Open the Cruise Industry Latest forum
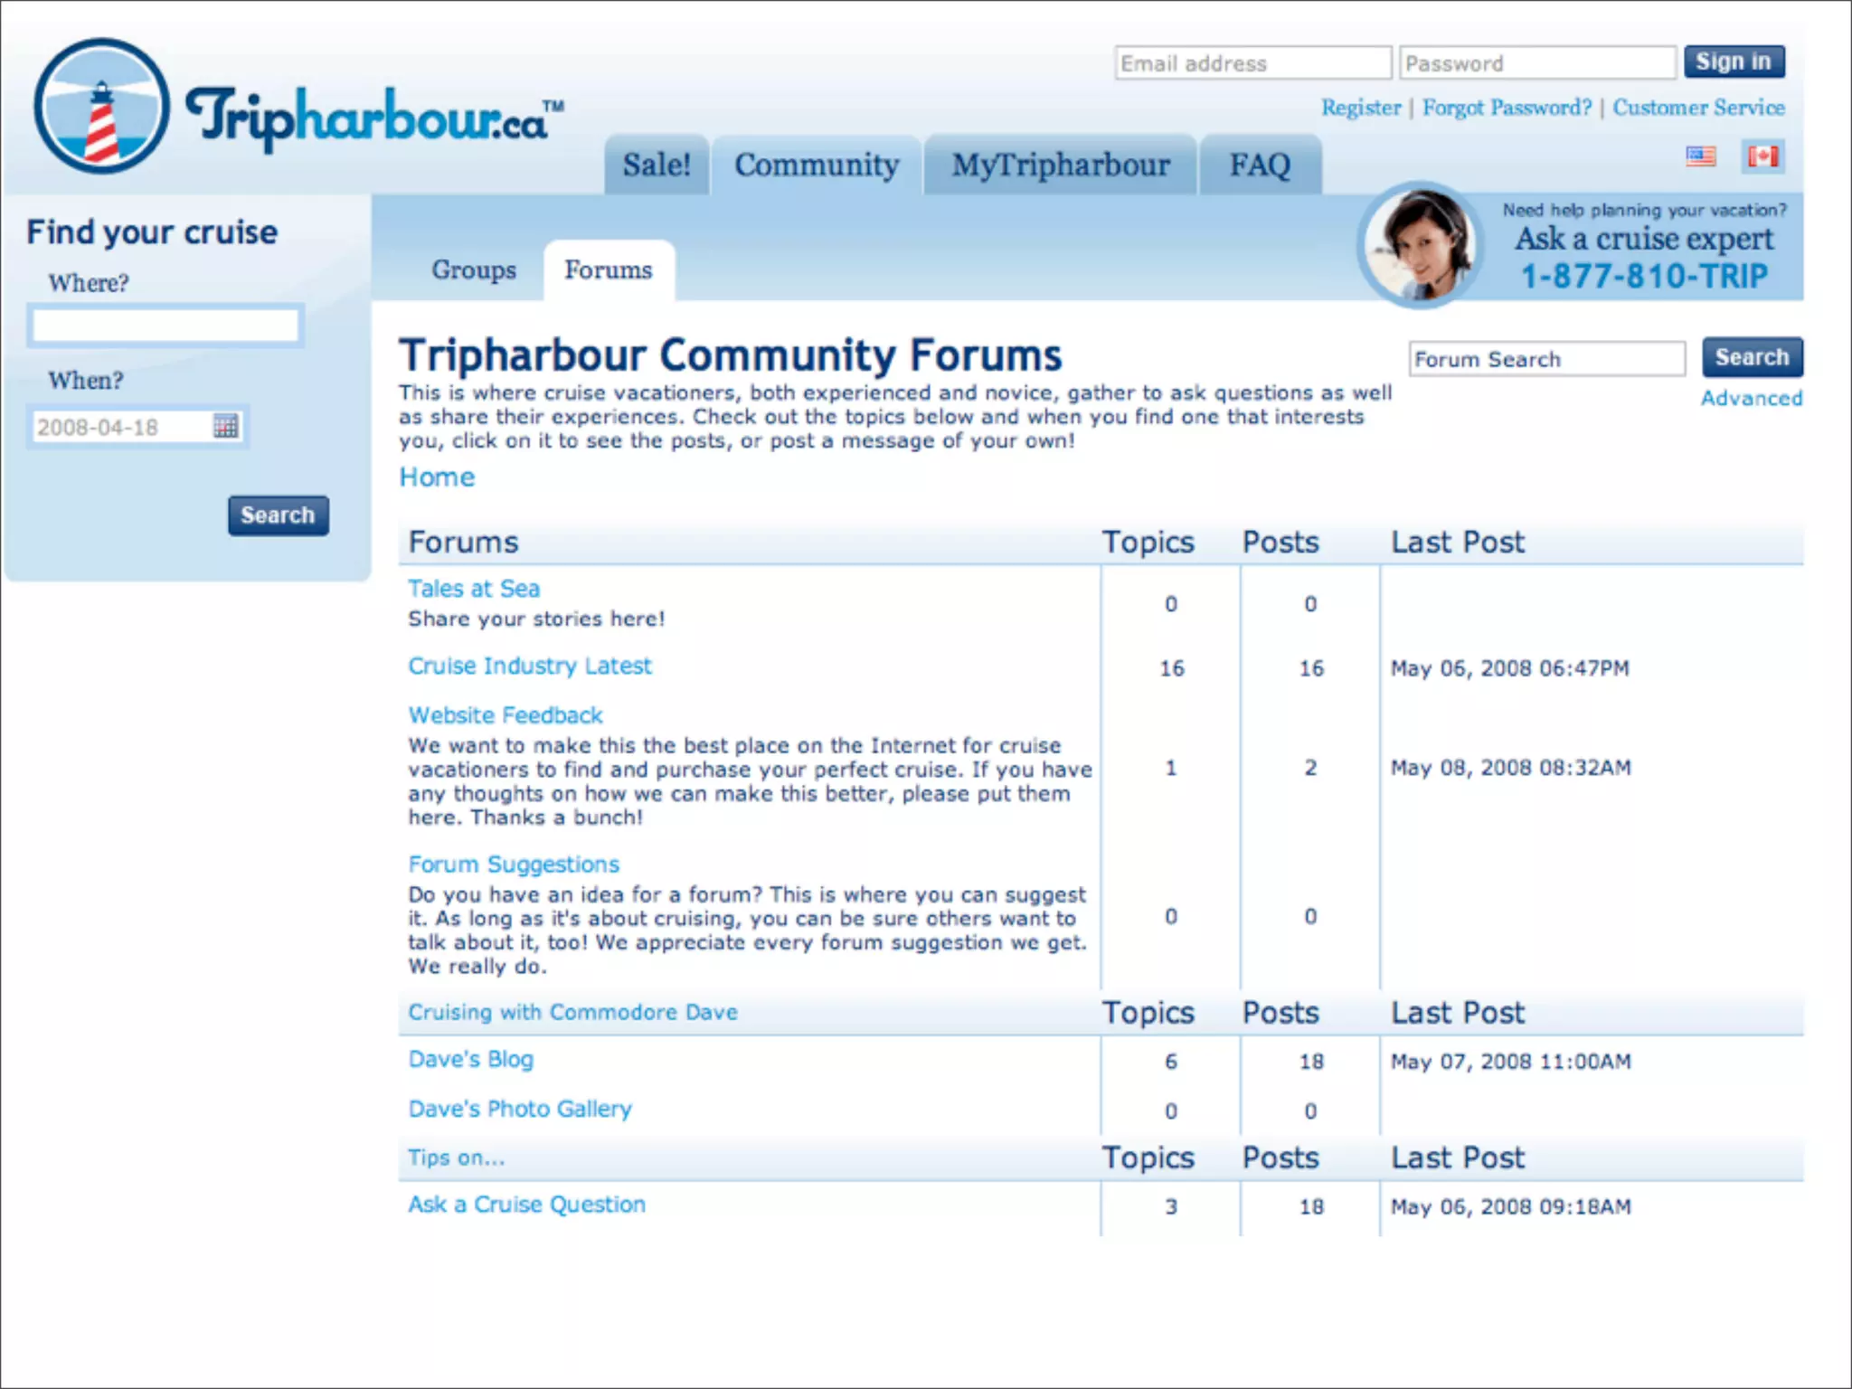 pyautogui.click(x=529, y=666)
